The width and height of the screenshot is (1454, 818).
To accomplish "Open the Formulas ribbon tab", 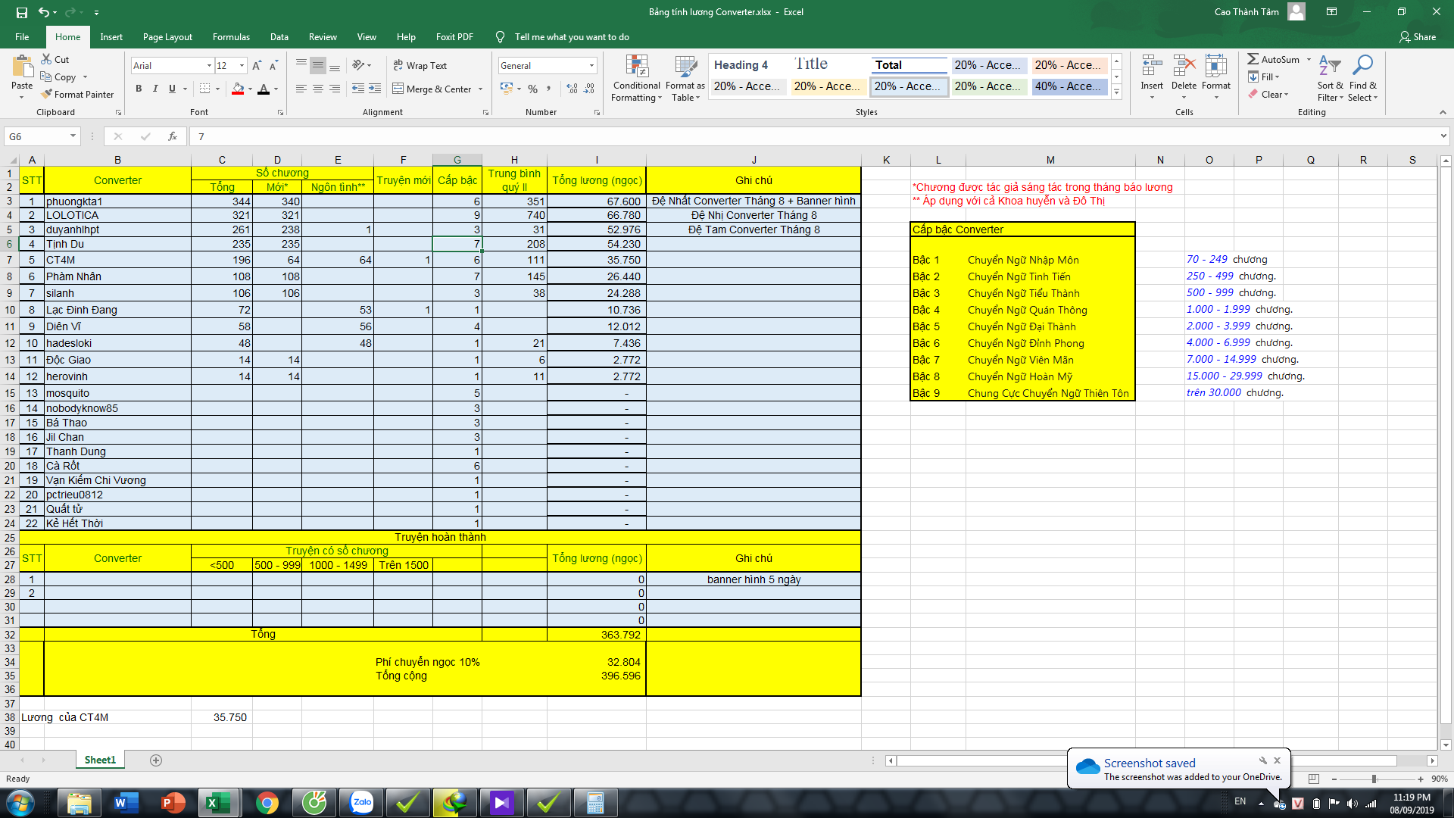I will click(x=231, y=36).
